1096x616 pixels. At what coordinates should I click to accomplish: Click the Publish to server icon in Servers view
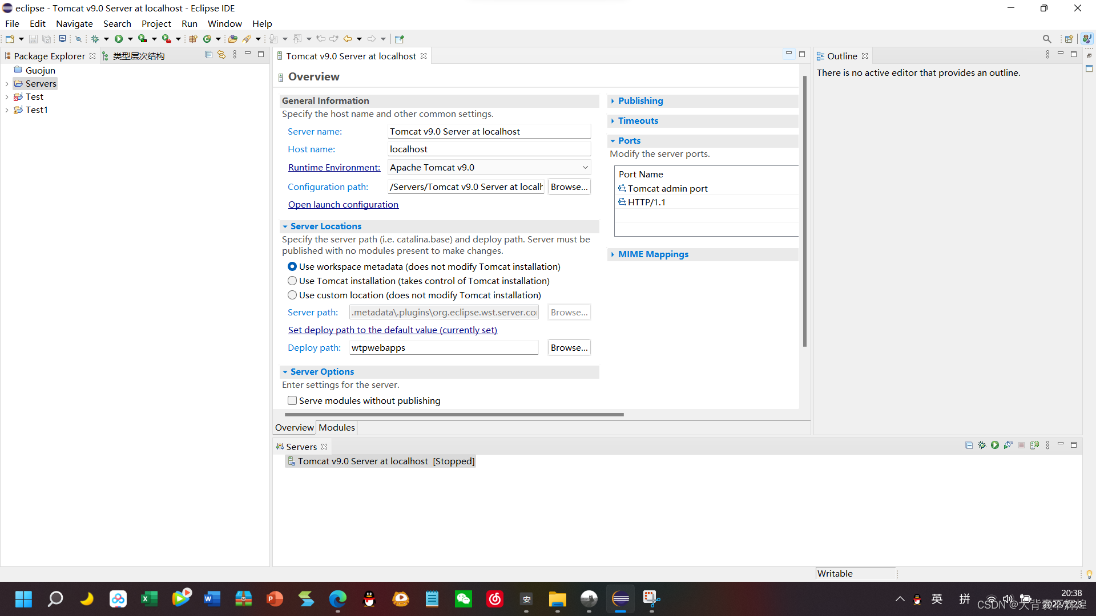(1034, 445)
